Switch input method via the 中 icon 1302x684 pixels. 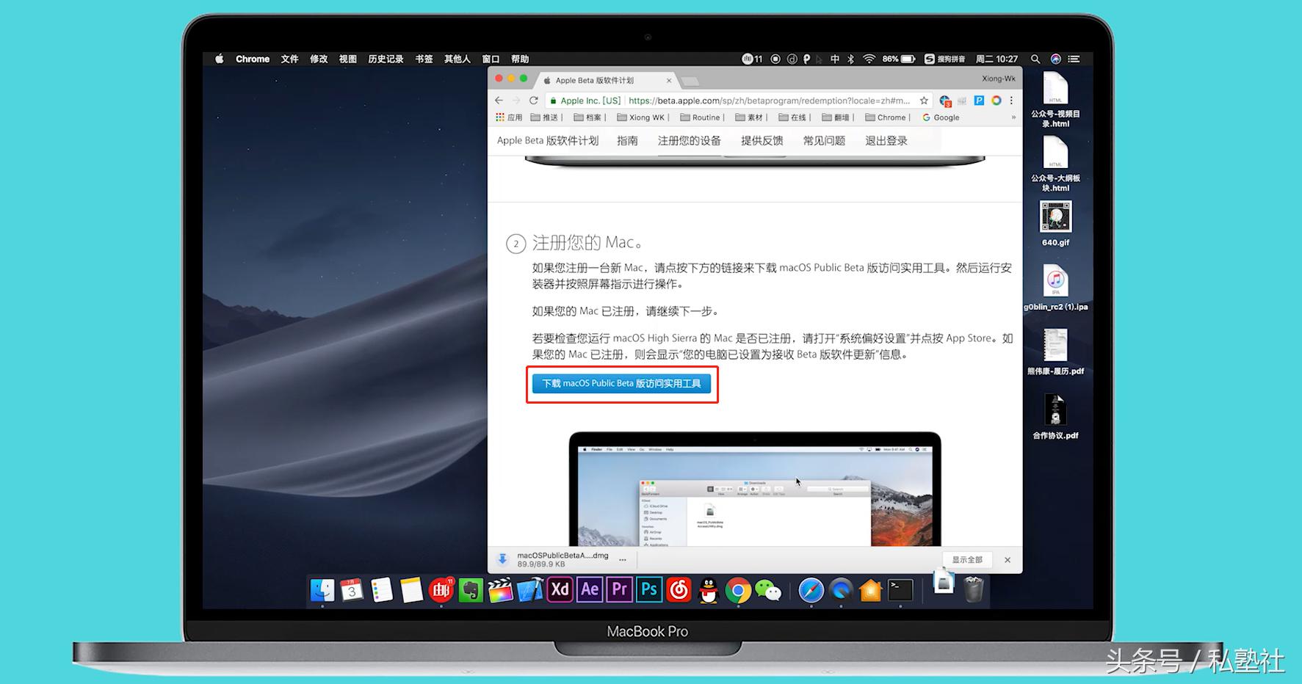point(833,59)
